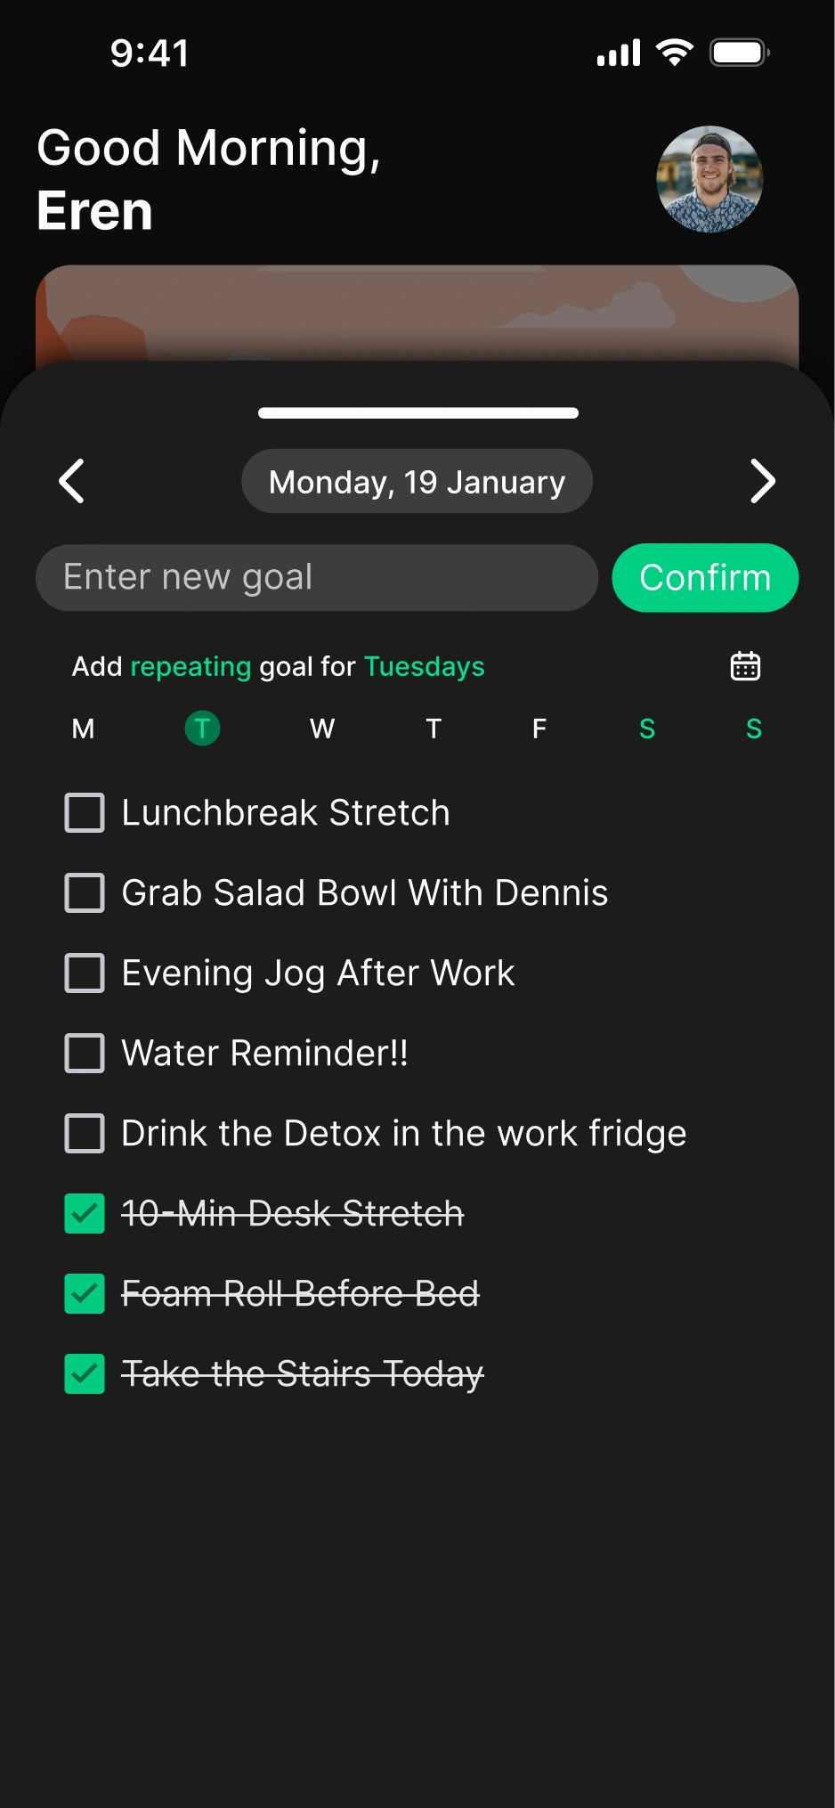Open Eren's profile picture
Image resolution: width=835 pixels, height=1808 pixels.
pyautogui.click(x=709, y=179)
